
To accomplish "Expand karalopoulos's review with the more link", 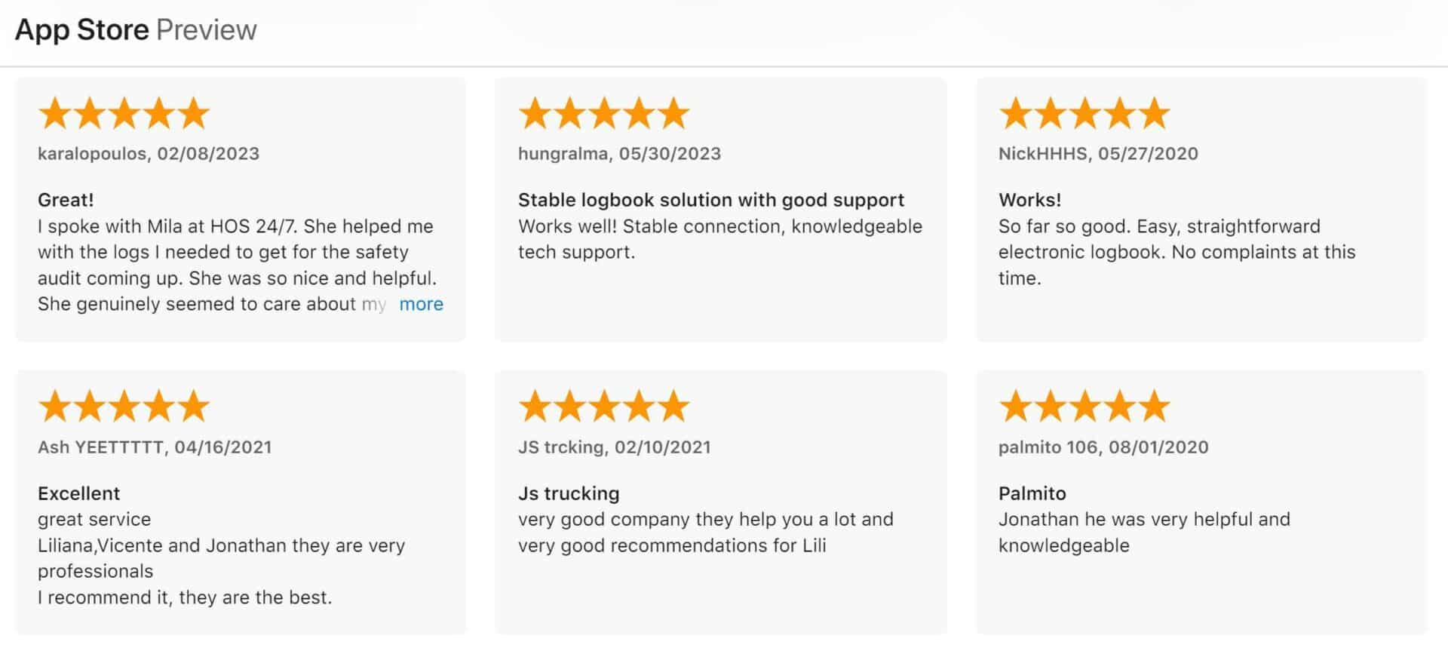I will [x=421, y=304].
